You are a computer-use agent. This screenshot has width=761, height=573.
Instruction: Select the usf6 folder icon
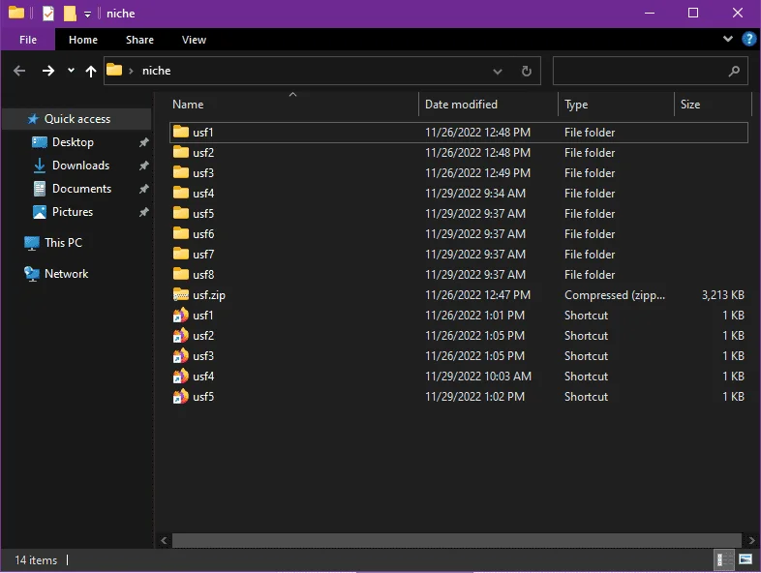[x=180, y=234]
